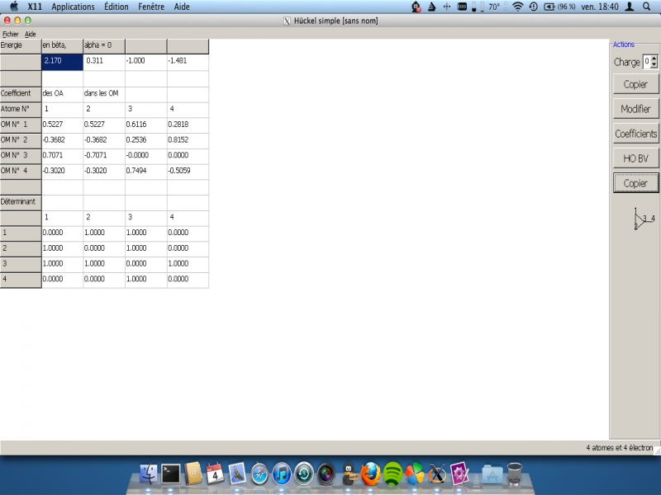
Task: Open the Fenêtre menu
Action: click(x=151, y=7)
